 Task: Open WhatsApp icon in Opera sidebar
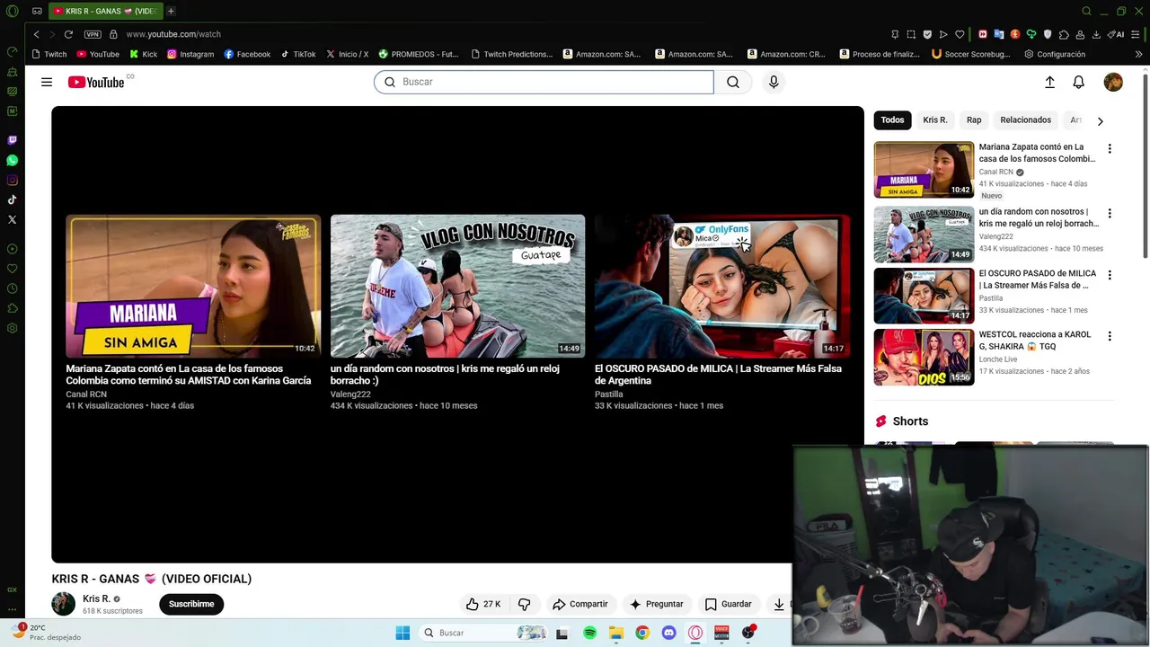[12, 160]
